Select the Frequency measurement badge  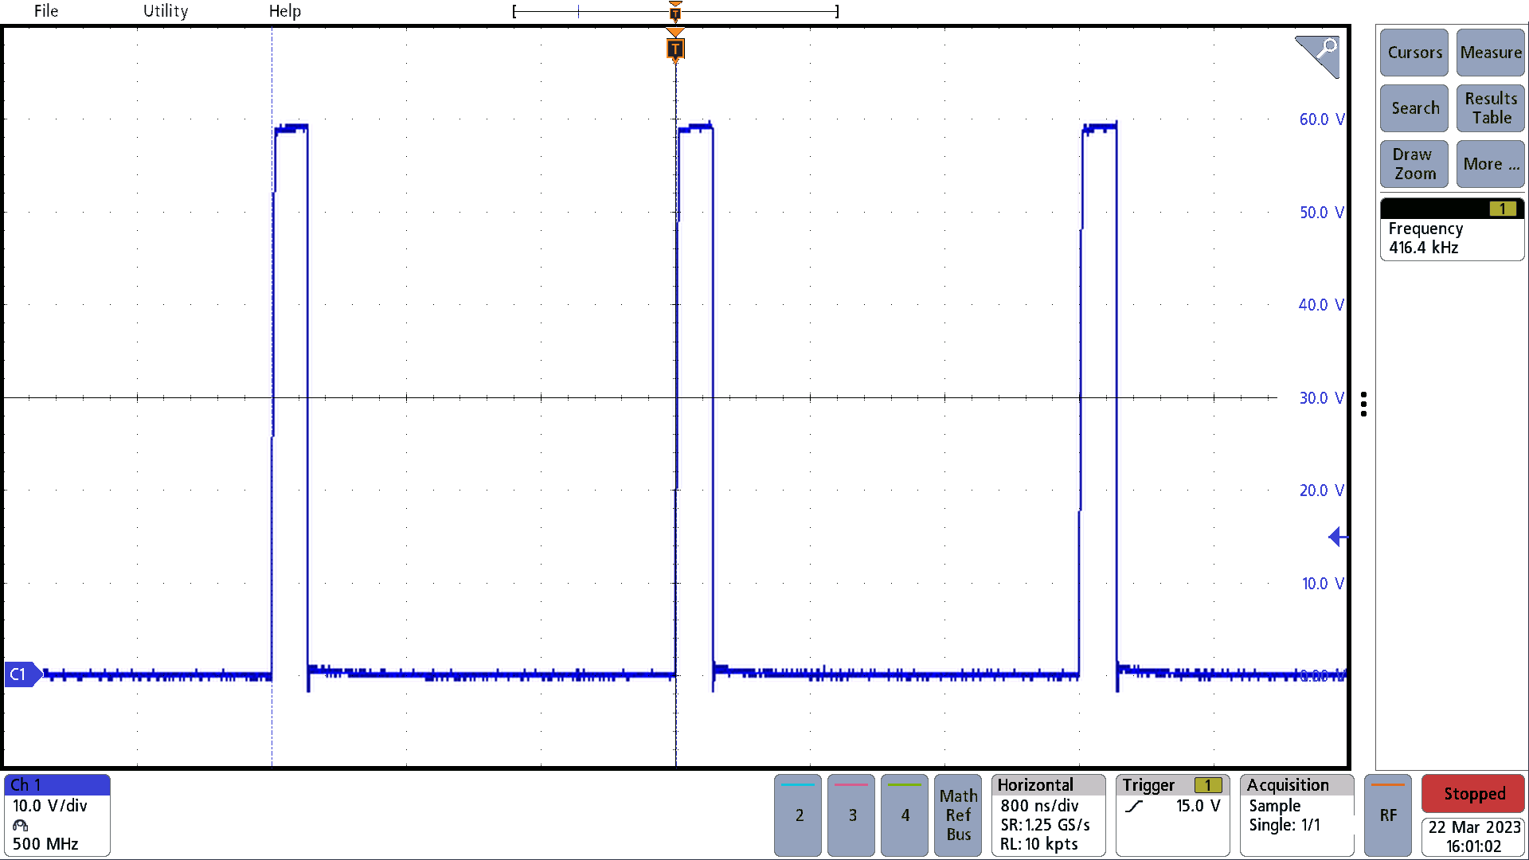(1452, 229)
